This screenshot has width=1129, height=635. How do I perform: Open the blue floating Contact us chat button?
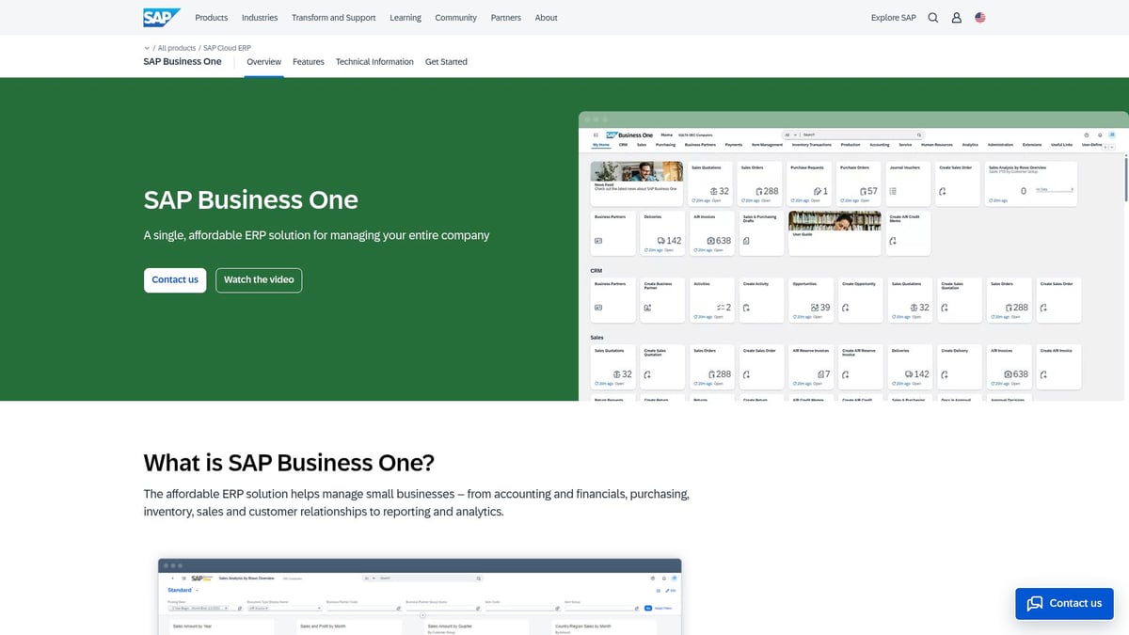coord(1064,603)
